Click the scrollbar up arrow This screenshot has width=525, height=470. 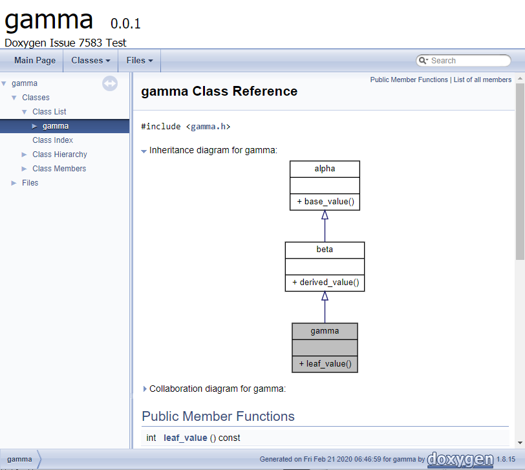tap(520, 78)
